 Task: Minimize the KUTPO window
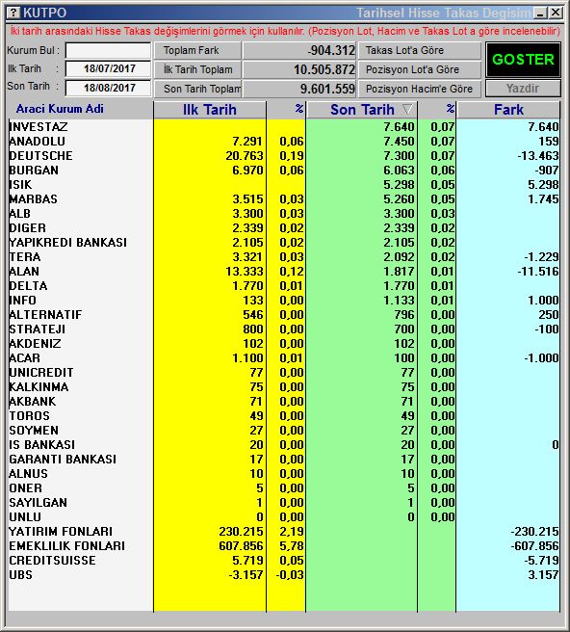[540, 13]
